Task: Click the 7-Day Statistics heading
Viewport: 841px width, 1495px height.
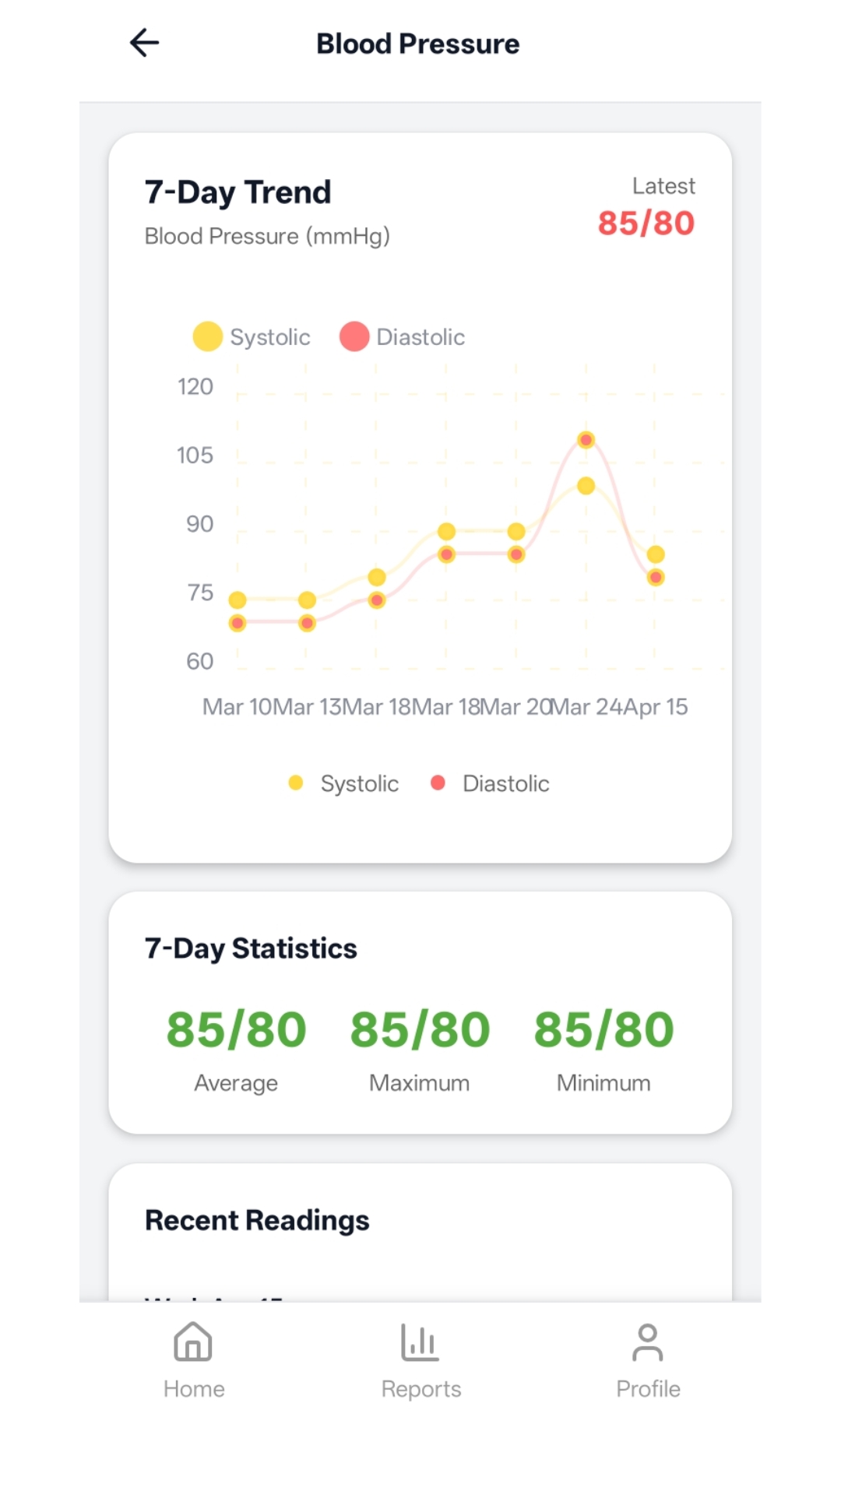Action: 251,948
